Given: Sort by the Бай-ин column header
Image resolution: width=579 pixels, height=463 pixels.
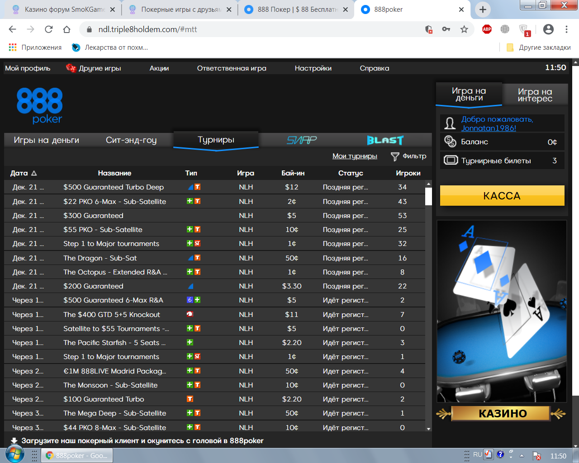Looking at the screenshot, I should pyautogui.click(x=293, y=173).
